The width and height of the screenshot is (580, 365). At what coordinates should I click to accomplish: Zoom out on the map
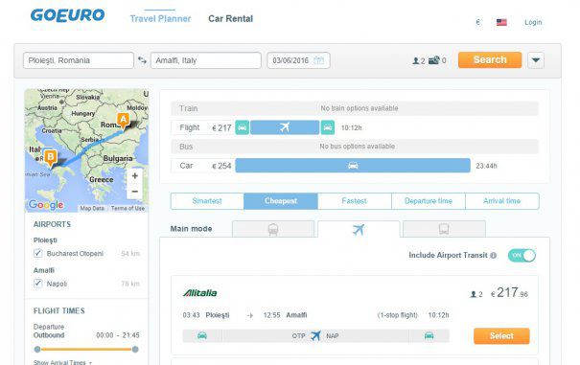point(135,192)
